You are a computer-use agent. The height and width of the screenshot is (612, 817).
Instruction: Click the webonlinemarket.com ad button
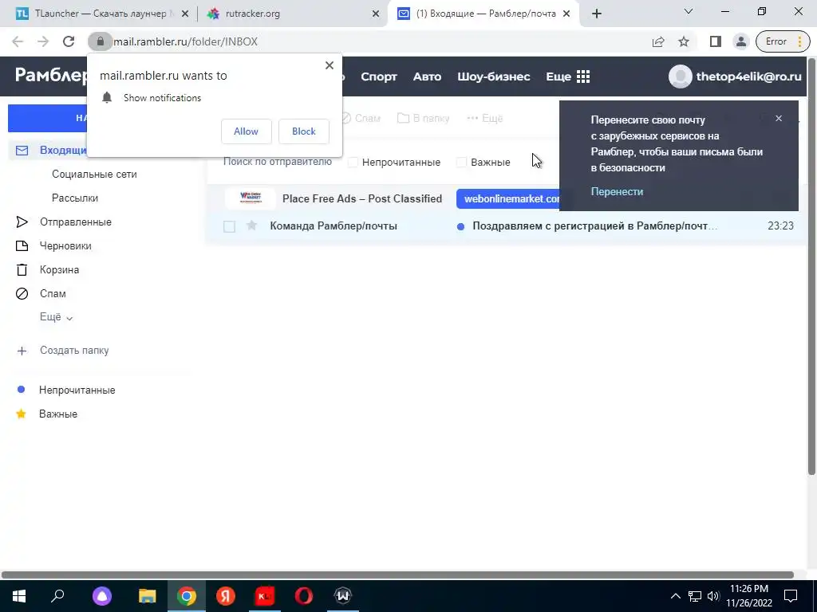click(508, 198)
